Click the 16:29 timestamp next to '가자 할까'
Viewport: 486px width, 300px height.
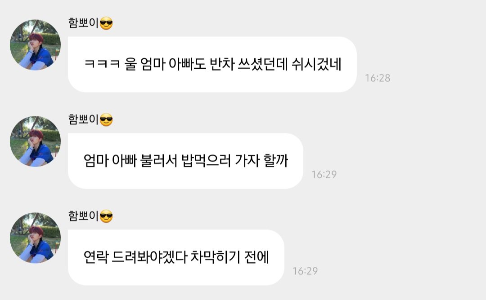[x=324, y=175]
